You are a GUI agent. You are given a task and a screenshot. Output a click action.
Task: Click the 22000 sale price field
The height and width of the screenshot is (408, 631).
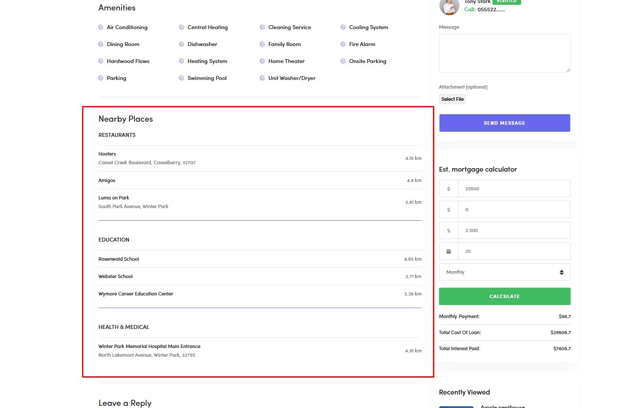point(514,189)
